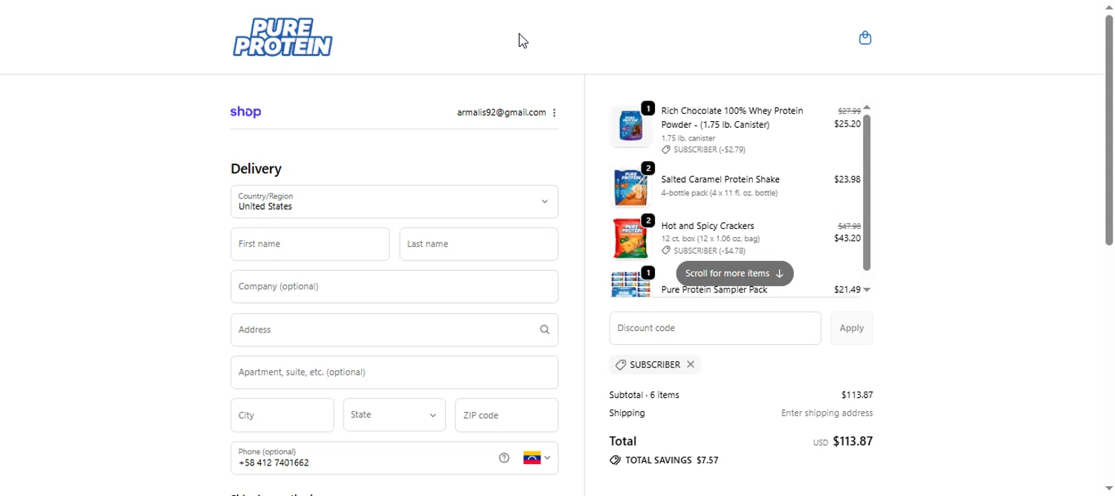Focus the City field
1115x496 pixels.
(282, 415)
